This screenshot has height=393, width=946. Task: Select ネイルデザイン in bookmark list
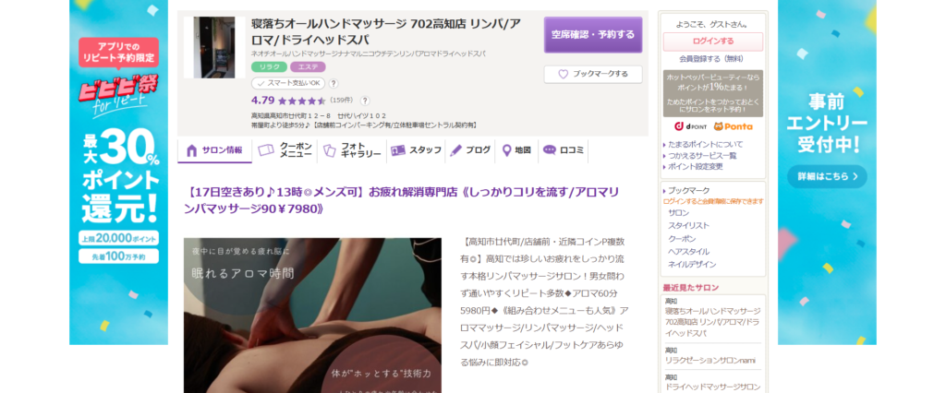click(692, 265)
